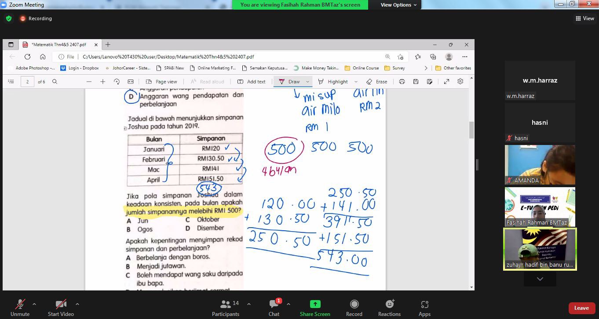This screenshot has height=319, width=599.
Task: Toggle the Highlight tool
Action: [x=333, y=81]
